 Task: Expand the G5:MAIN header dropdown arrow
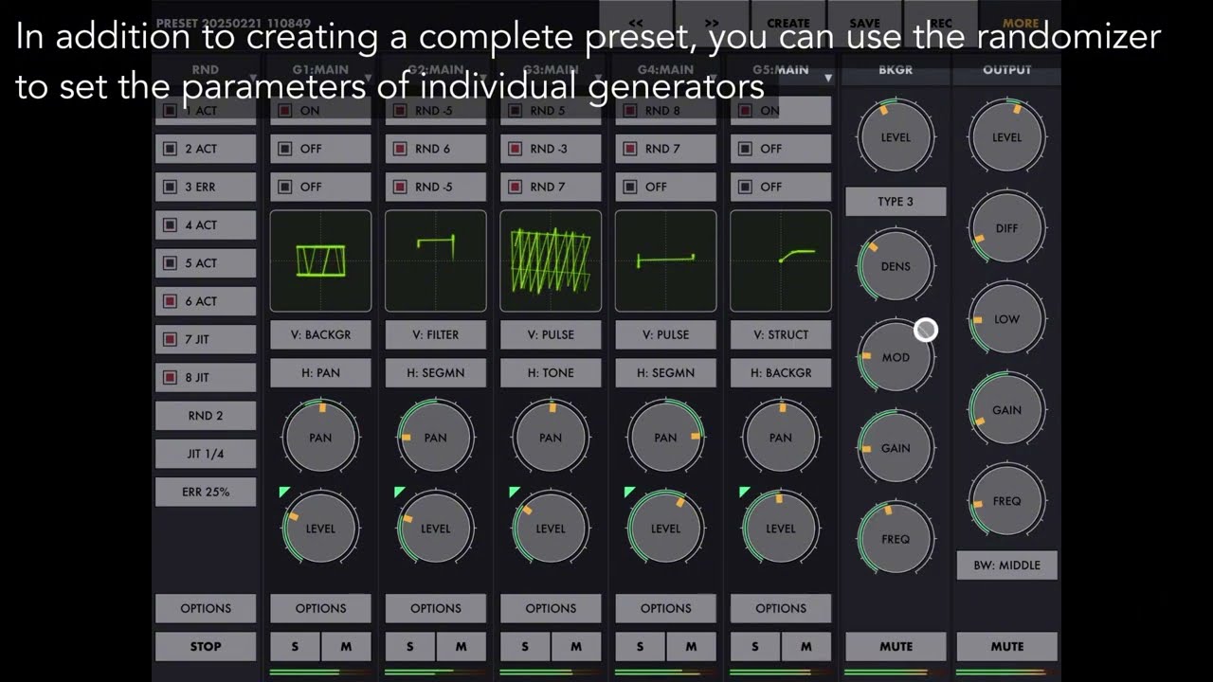coord(827,78)
